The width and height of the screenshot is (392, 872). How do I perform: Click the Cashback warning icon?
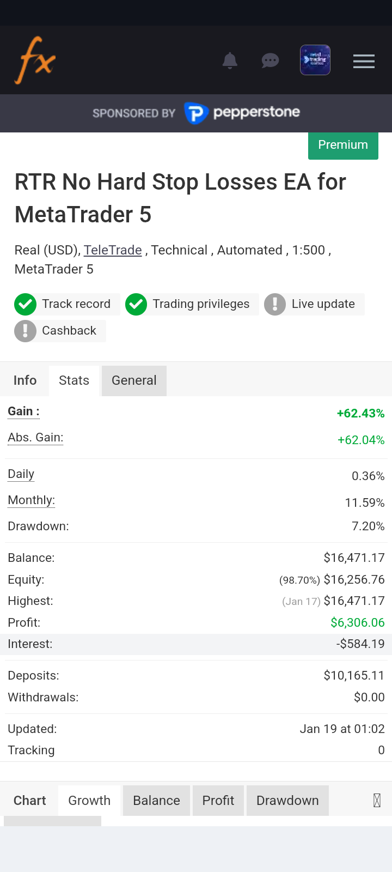coord(25,331)
